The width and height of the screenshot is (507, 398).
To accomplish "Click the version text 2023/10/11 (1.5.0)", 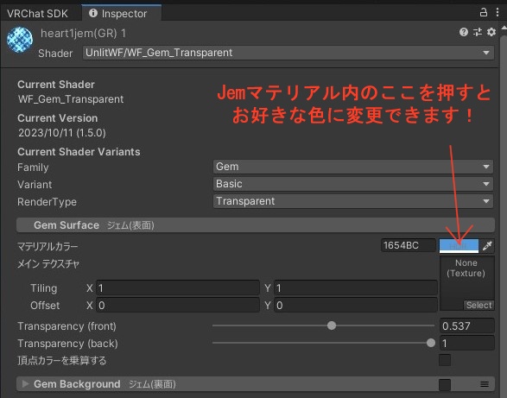I will 62,133.
